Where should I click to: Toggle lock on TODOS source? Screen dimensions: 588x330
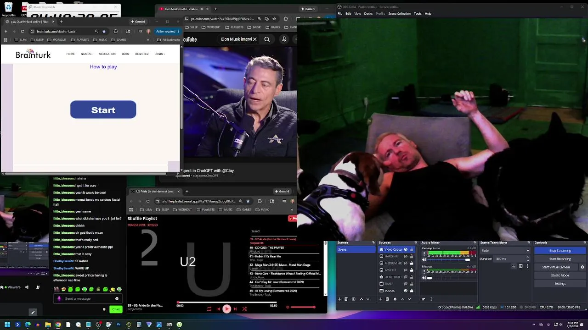coord(411,291)
